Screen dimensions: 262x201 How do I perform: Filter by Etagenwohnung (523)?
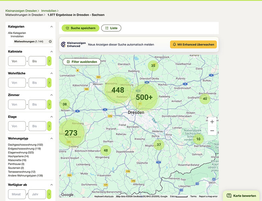pyautogui.click(x=21, y=152)
